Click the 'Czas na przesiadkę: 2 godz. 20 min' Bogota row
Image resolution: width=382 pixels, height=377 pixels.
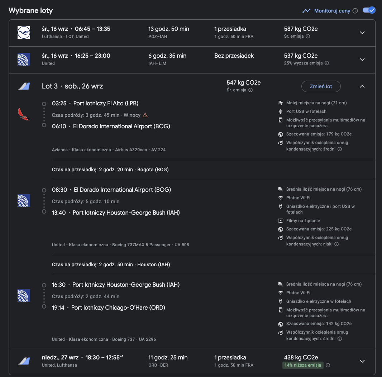click(x=110, y=170)
